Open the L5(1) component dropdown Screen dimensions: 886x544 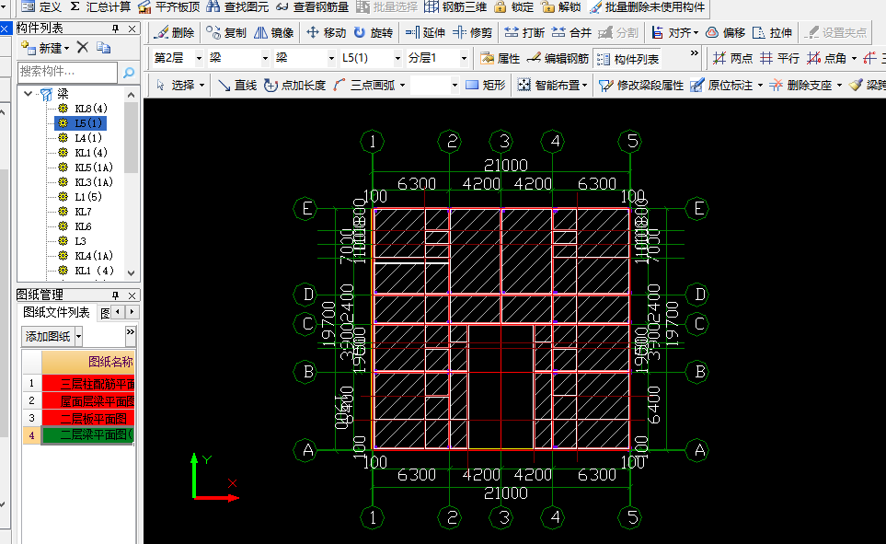click(x=397, y=58)
